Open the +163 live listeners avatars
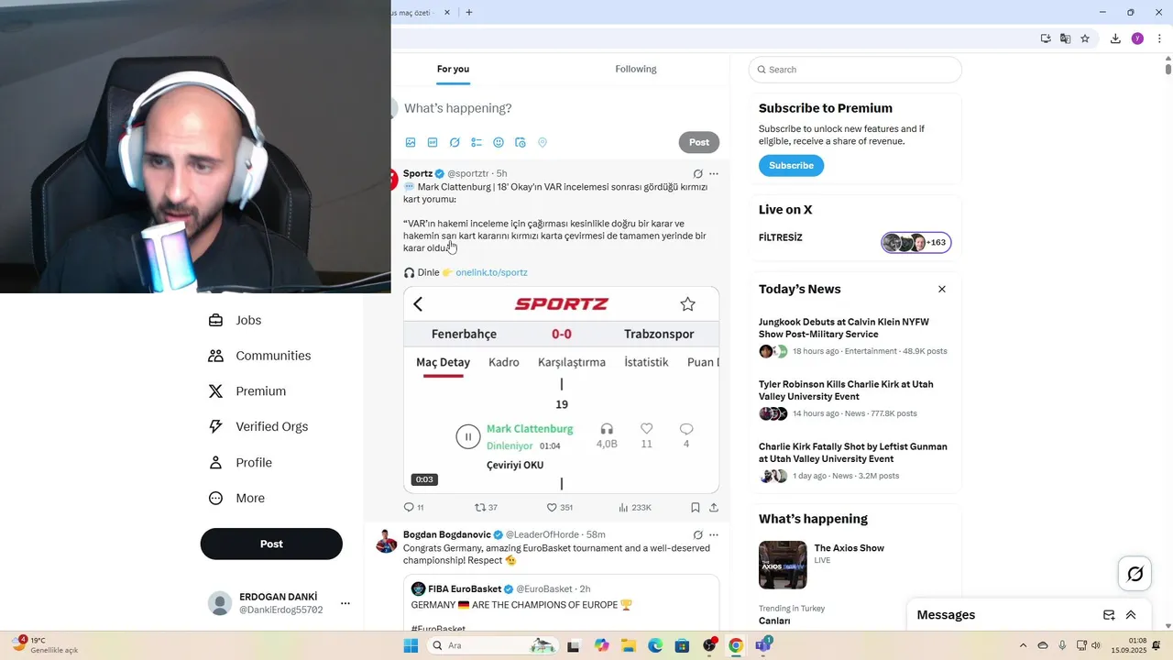The width and height of the screenshot is (1173, 660). [x=916, y=243]
